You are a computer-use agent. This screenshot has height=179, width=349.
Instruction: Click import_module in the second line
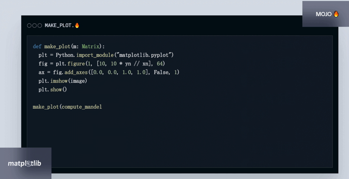[x=95, y=55]
